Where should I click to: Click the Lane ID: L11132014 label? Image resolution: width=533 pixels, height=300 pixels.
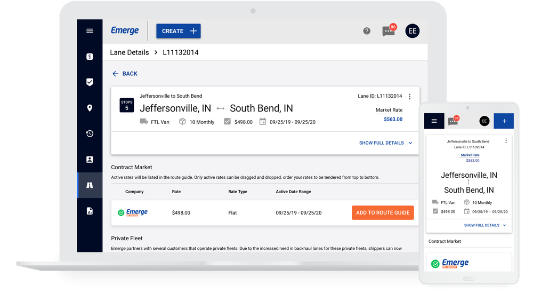tap(379, 96)
